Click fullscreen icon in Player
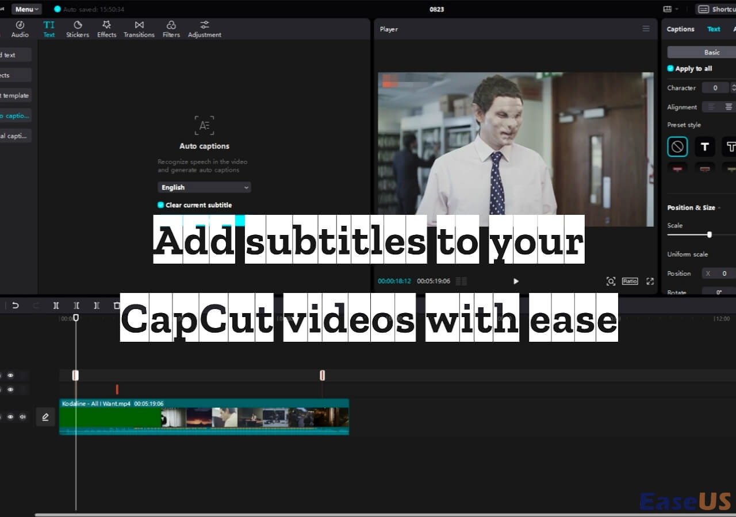The width and height of the screenshot is (736, 517). pyautogui.click(x=650, y=281)
